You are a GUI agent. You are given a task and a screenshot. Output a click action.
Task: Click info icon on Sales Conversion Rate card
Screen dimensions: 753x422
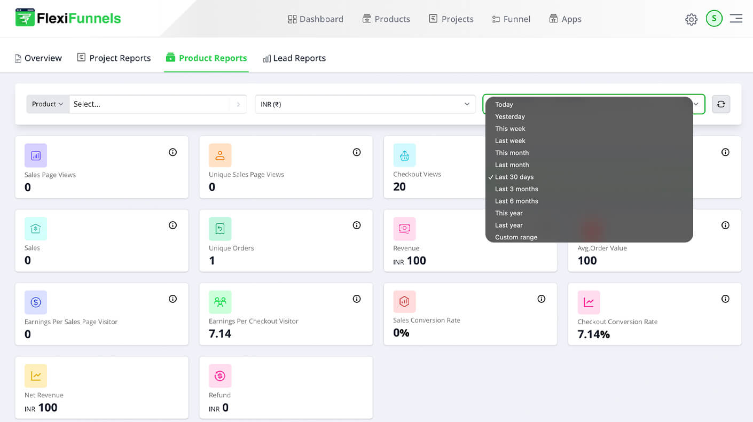541,299
